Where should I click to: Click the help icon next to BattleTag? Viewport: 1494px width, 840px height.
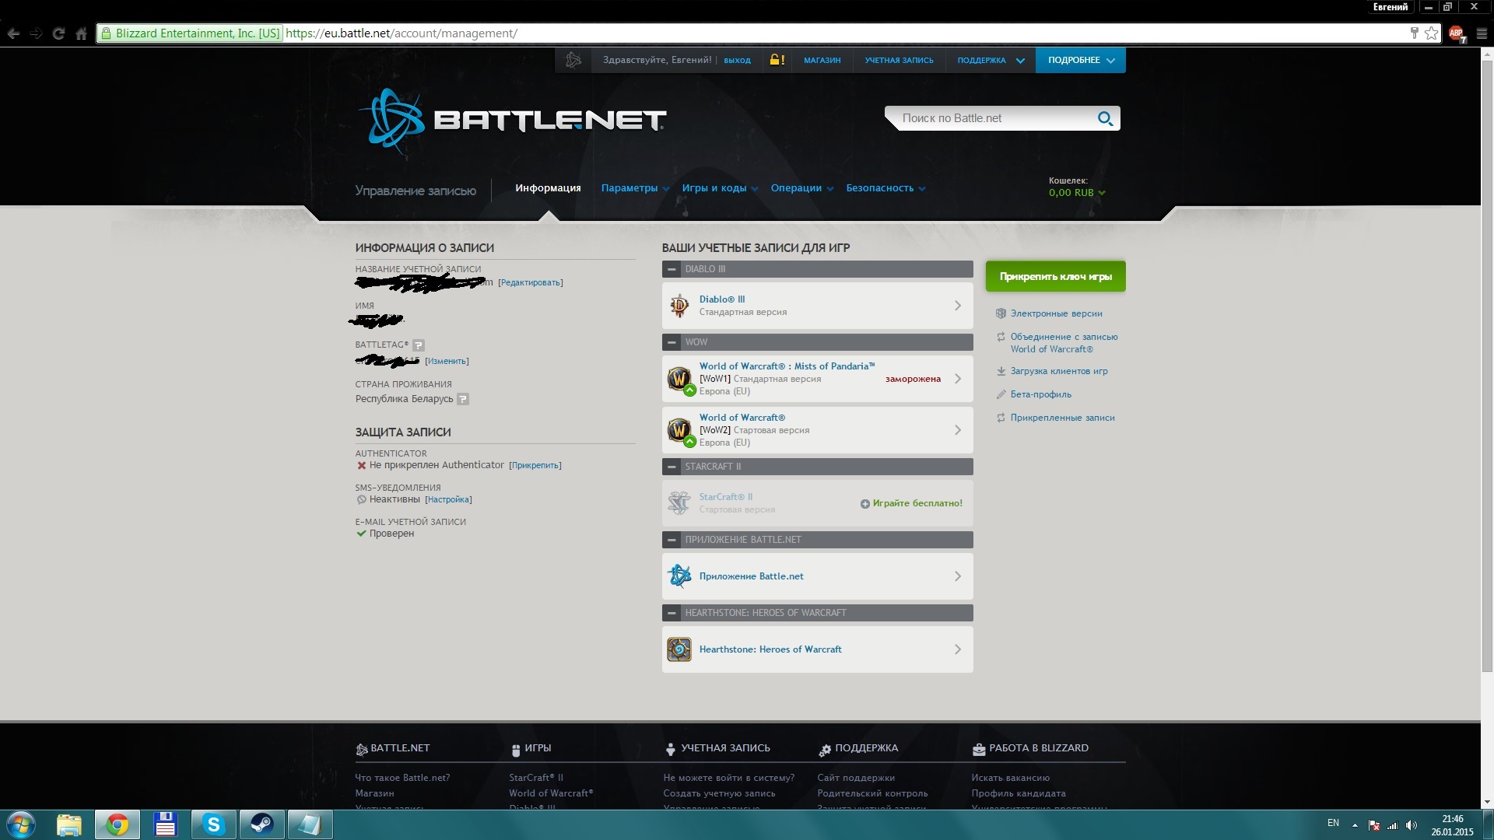(419, 345)
